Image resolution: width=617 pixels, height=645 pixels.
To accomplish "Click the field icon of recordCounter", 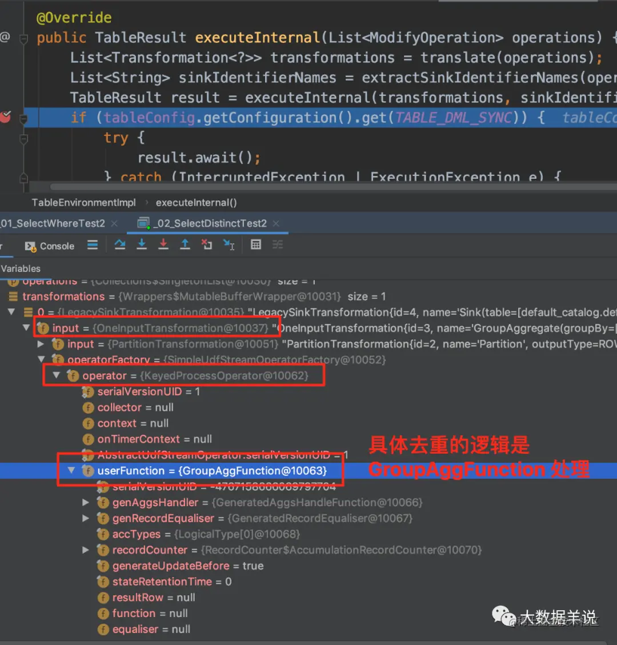I will [103, 550].
